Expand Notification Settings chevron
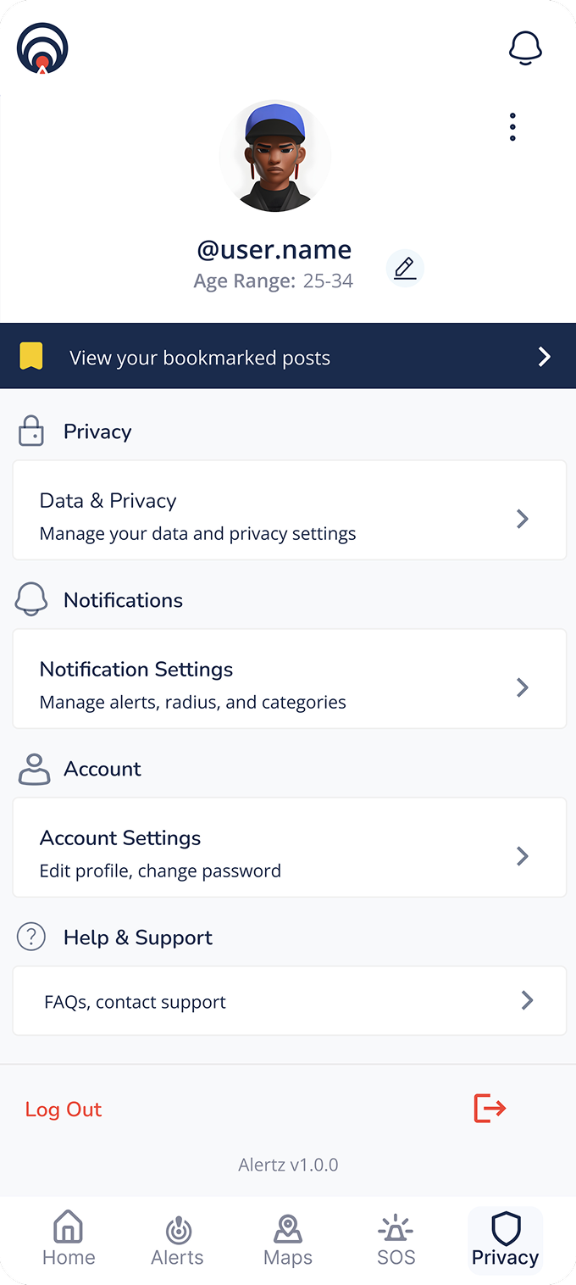 (x=523, y=687)
